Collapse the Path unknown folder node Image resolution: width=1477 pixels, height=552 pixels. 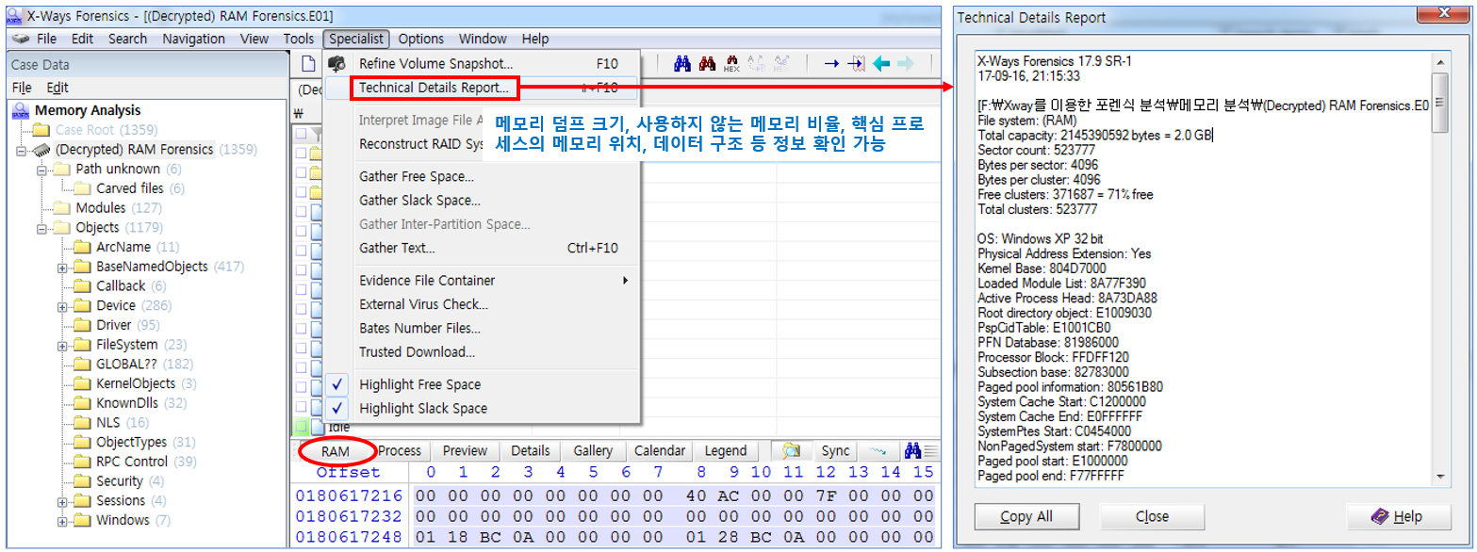[41, 170]
